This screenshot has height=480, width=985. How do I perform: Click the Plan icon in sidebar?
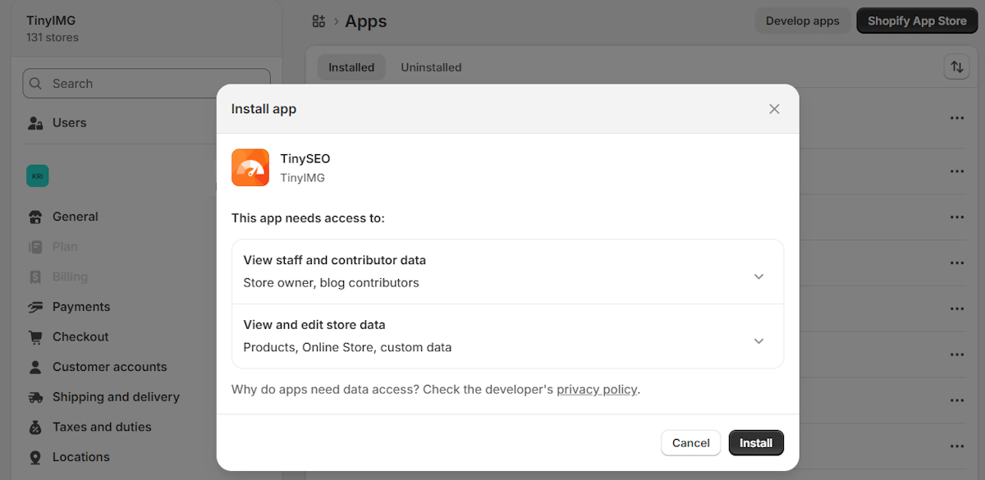tap(35, 247)
